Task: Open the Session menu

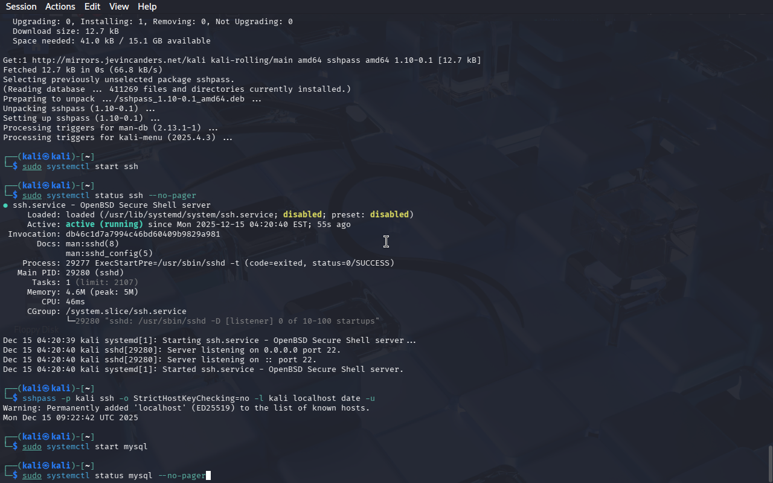Action: (21, 7)
